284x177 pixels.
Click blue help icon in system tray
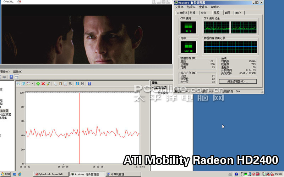[236, 174]
